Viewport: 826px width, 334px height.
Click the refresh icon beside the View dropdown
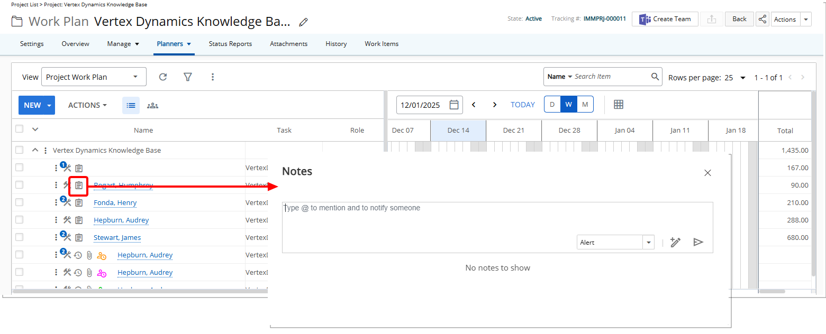(163, 77)
